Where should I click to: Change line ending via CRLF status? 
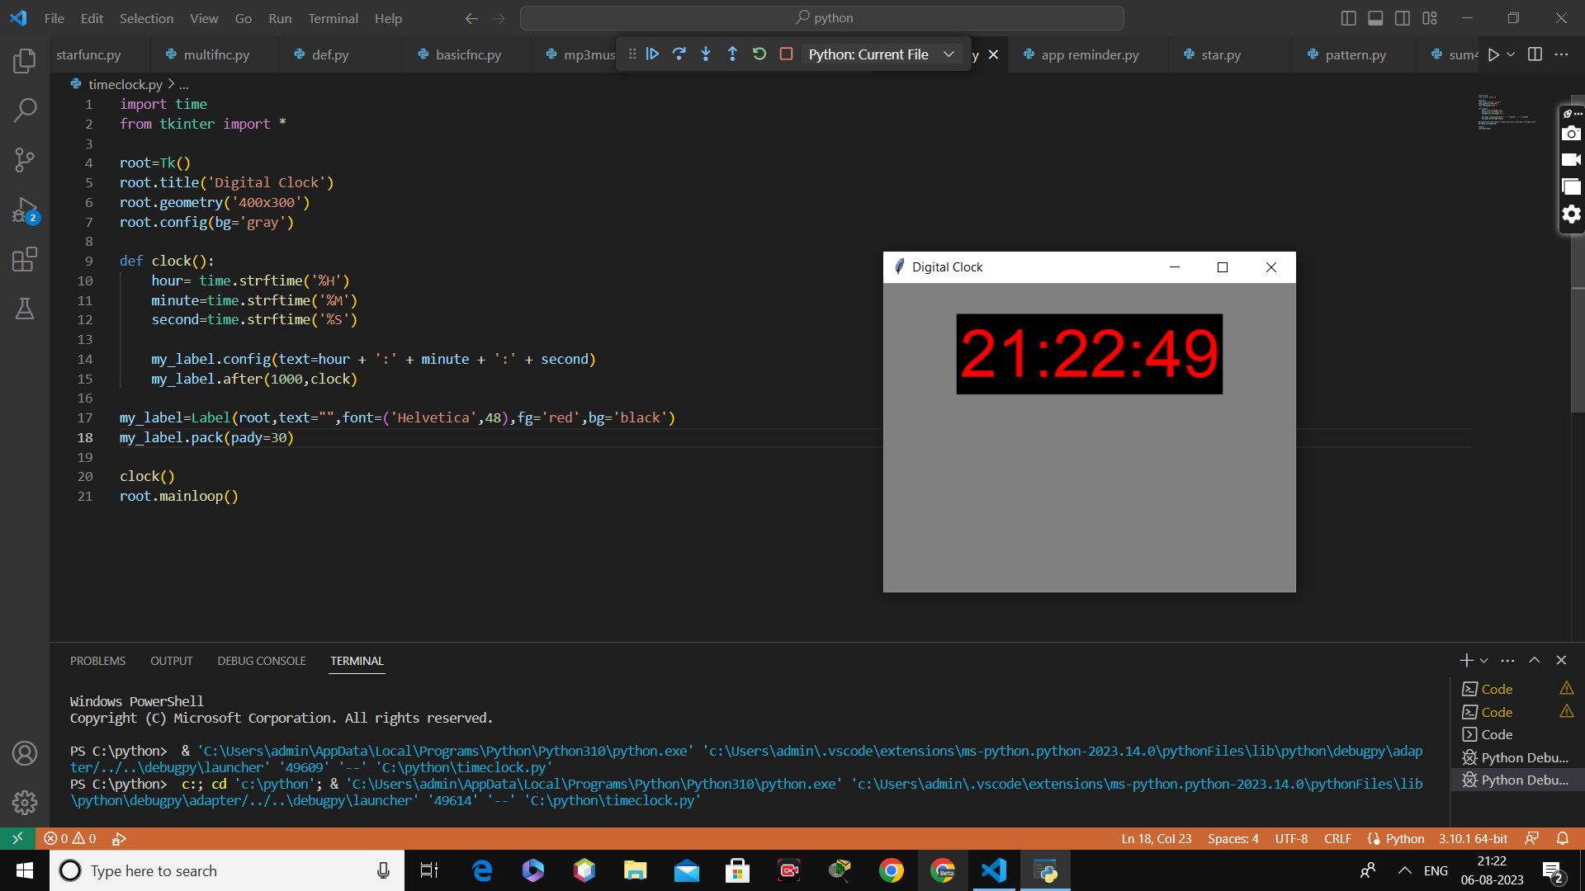[x=1337, y=838]
